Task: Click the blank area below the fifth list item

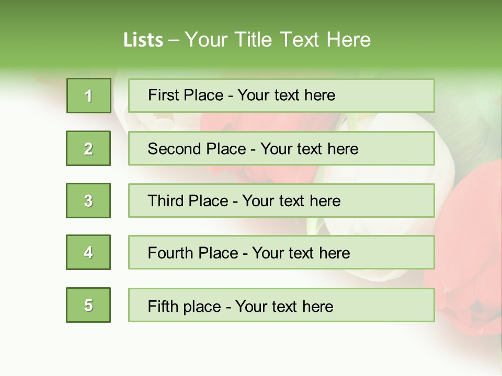Action: 251,347
